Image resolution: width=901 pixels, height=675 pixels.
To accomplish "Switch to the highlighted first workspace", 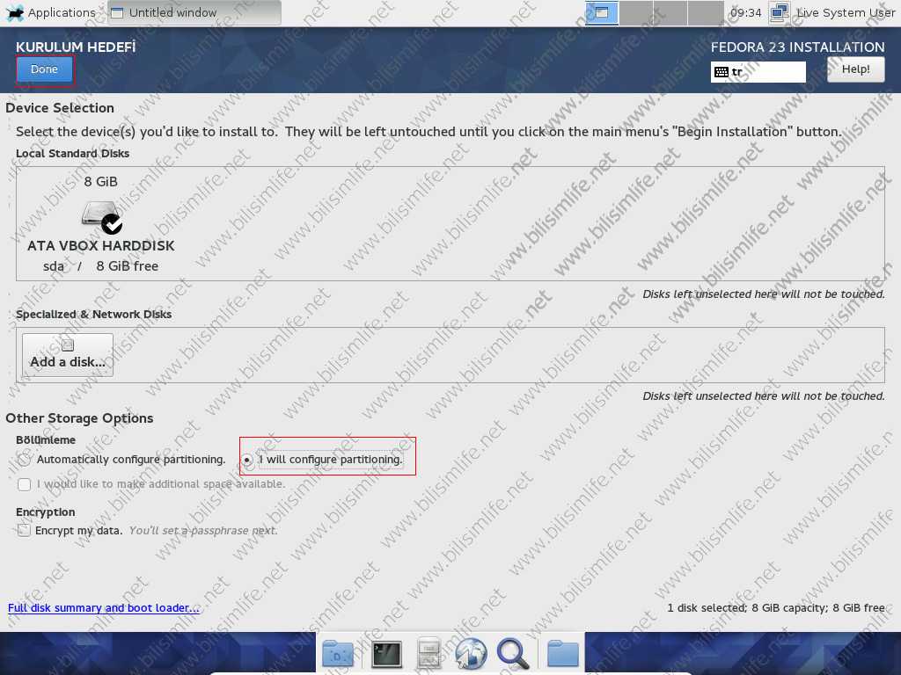I will tap(602, 12).
